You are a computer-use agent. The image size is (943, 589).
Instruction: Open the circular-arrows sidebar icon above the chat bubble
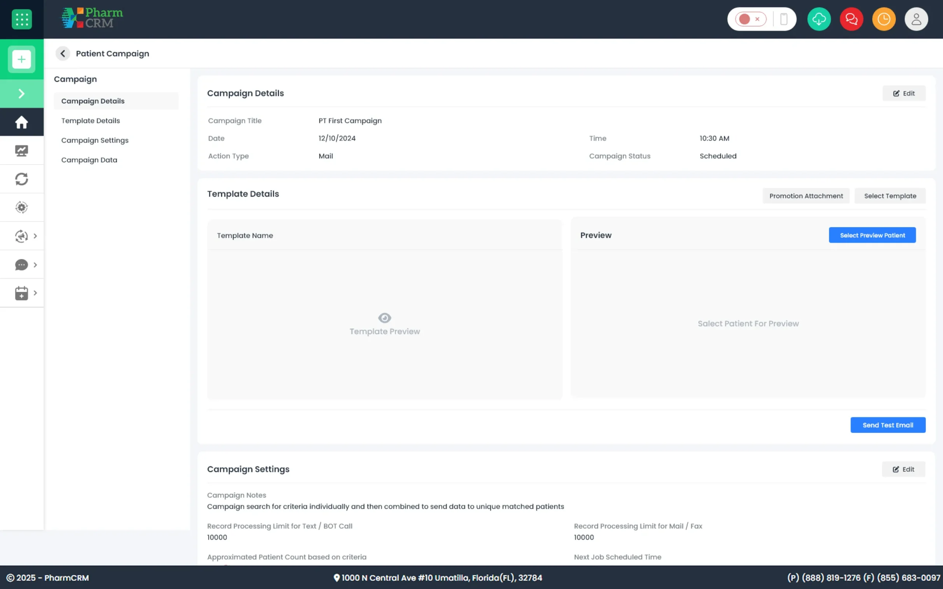pyautogui.click(x=21, y=236)
